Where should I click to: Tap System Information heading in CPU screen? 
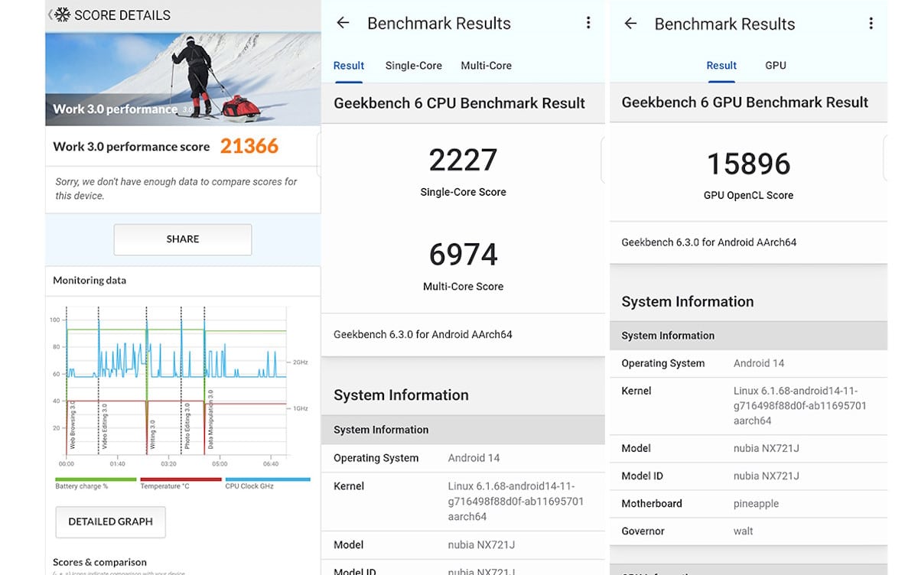point(401,395)
